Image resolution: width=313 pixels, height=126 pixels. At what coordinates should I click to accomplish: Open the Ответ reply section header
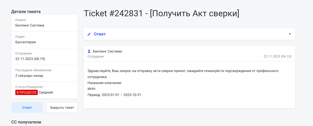coord(189,34)
